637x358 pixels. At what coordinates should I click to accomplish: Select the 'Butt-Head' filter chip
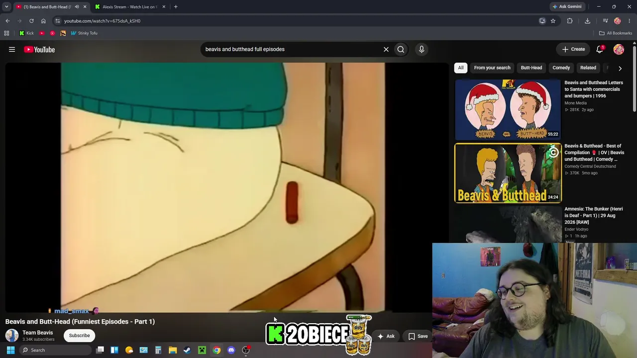pos(531,68)
